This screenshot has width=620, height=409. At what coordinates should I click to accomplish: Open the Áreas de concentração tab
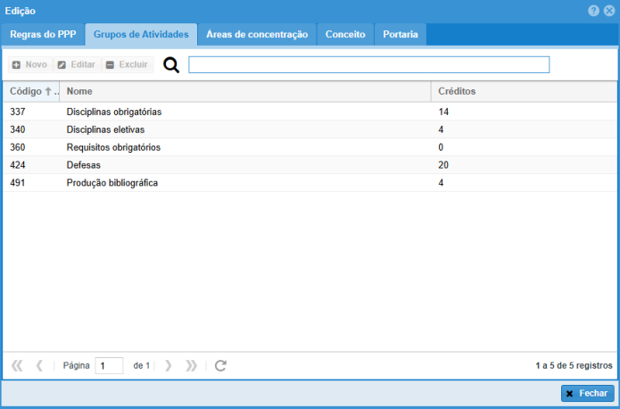click(257, 34)
